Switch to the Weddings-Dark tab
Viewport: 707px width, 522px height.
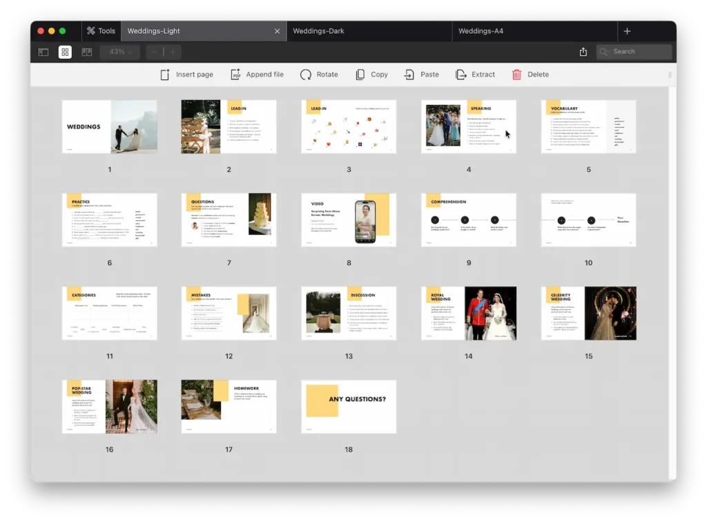318,31
